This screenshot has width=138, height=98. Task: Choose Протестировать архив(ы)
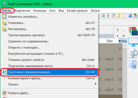(50, 35)
